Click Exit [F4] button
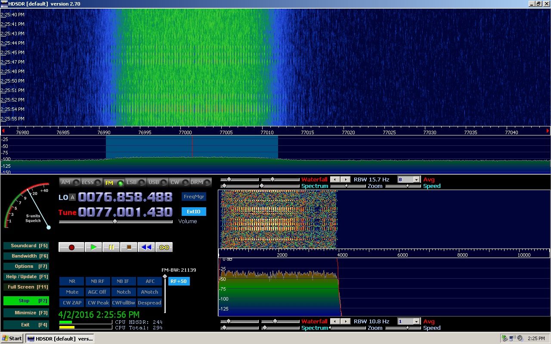This screenshot has height=344, width=551. [x=26, y=325]
